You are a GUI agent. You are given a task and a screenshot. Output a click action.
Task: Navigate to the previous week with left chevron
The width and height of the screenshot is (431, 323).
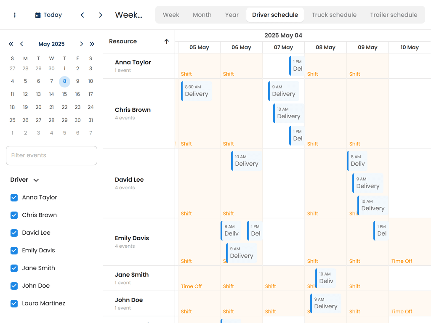pyautogui.click(x=82, y=15)
